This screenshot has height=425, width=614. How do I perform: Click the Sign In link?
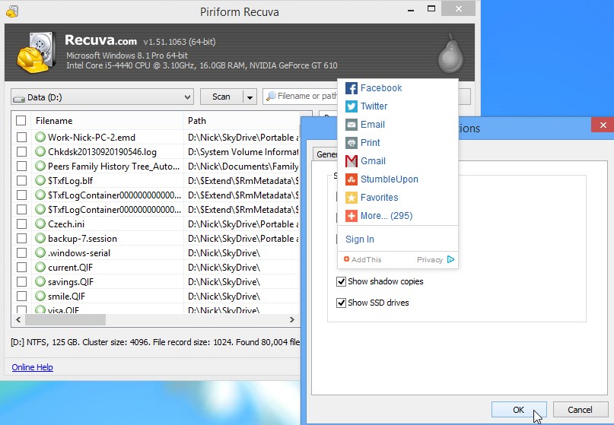(360, 239)
